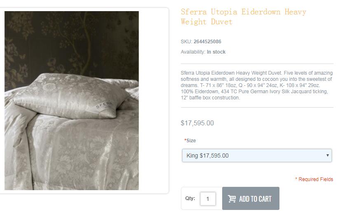The width and height of the screenshot is (338, 212).
Task: Click the In stock availability status
Action: (x=216, y=52)
